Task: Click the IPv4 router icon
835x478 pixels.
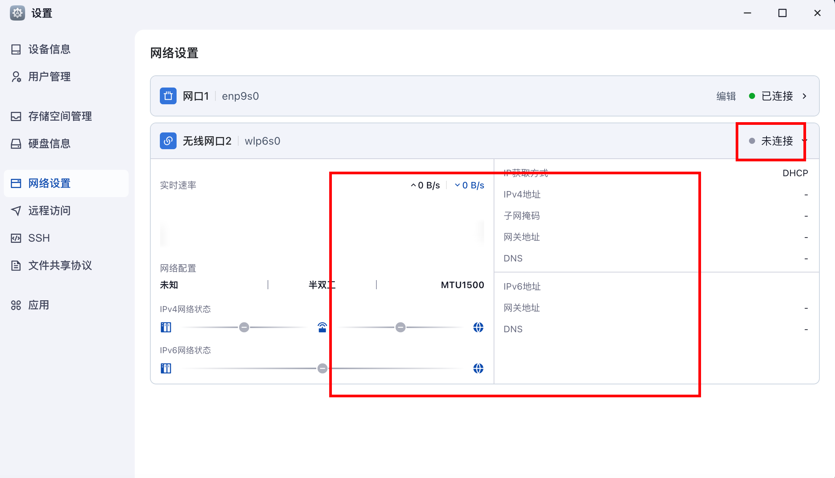Action: (x=322, y=327)
